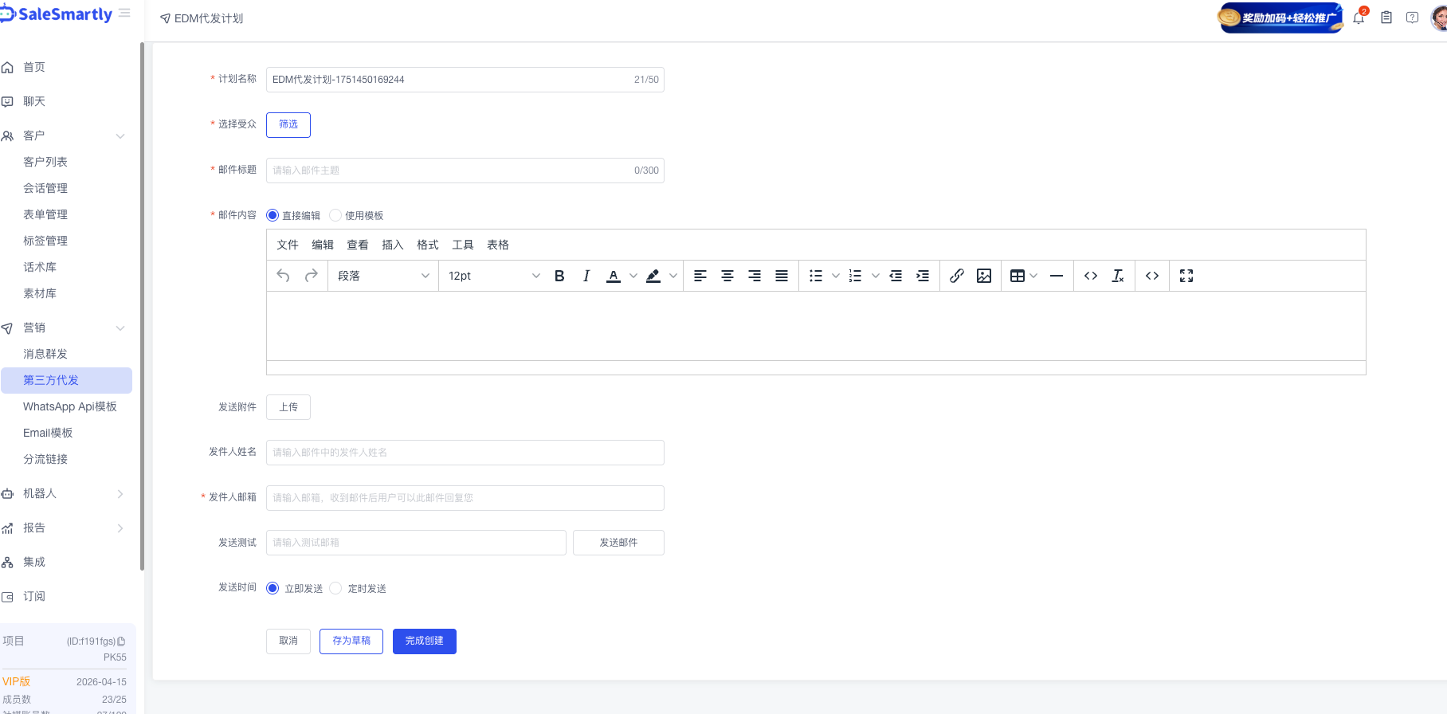Screen dimensions: 1447x714
Task: Click the SaleSmartly logo
Action: point(57,14)
